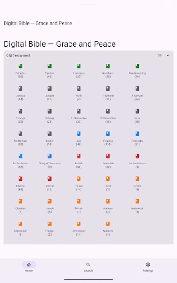Viewport: 177px width, 283px height.
Task: Open the Leviticus book icon
Action: pos(79,66)
